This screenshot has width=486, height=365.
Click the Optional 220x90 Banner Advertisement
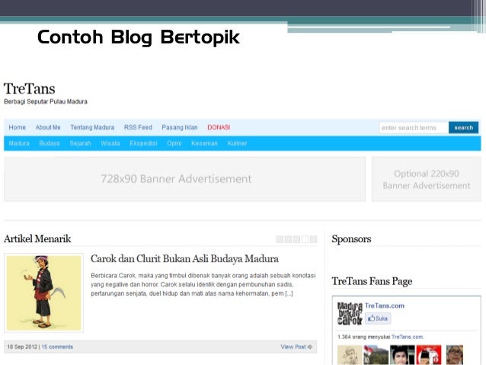click(x=427, y=179)
